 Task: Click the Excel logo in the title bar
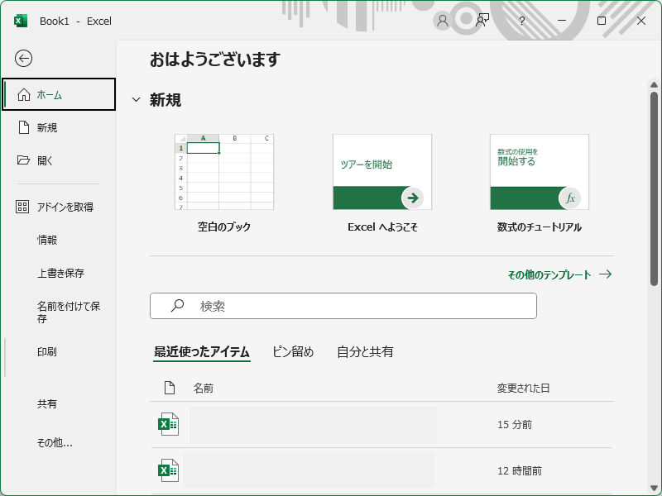point(20,21)
